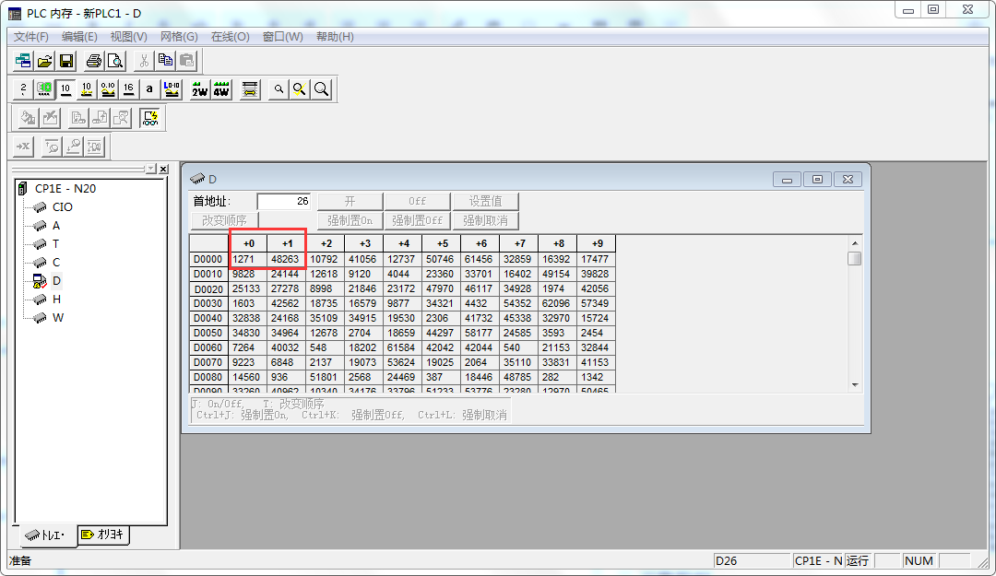Open the 帮助(H) menu
Image resolution: width=996 pixels, height=576 pixels.
click(335, 37)
